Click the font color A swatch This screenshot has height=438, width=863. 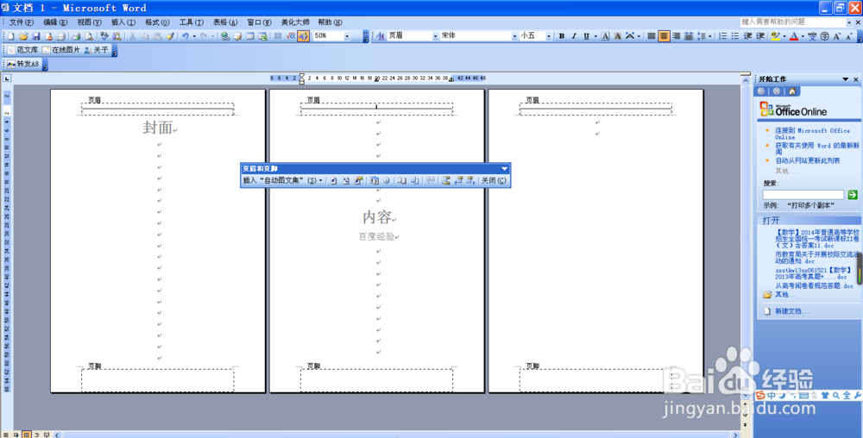coord(794,36)
